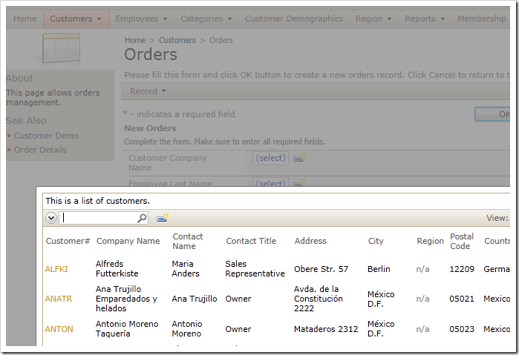The height and width of the screenshot is (355, 519).
Task: Open the Customers menu tab
Action: [x=76, y=19]
